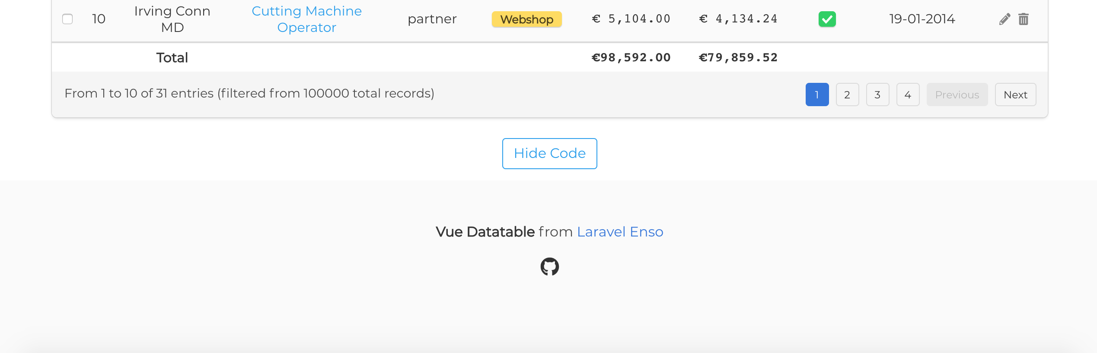Go to pagination page 3
Viewport: 1097px width, 353px height.
877,94
